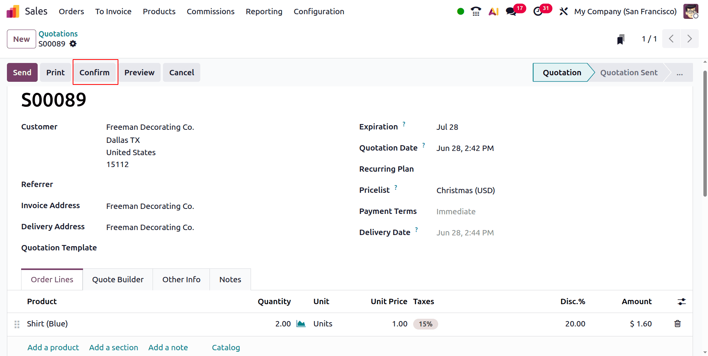Switch to the Order Lines tab
This screenshot has height=356, width=708.
coord(52,280)
